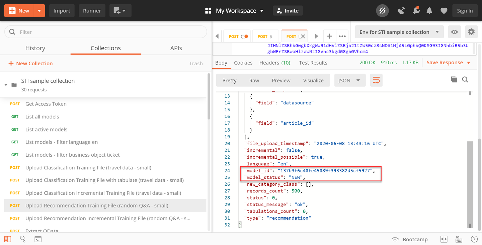Viewport: 482px width, 245px height.
Task: Click the tabs right arrow
Action: point(316,36)
